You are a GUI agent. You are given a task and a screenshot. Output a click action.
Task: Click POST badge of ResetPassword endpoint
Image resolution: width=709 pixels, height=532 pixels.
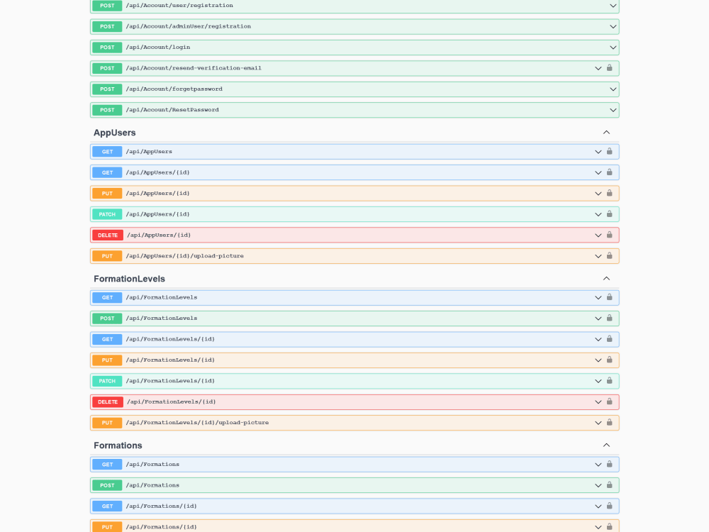[x=107, y=110]
